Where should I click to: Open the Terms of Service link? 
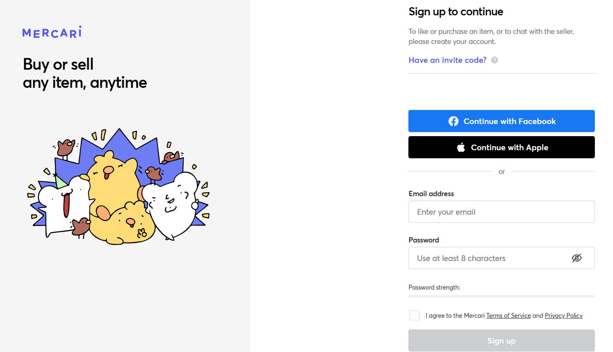point(508,315)
